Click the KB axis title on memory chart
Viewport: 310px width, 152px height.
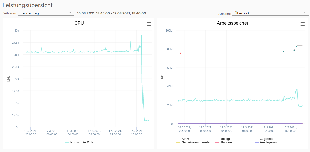click(162, 77)
